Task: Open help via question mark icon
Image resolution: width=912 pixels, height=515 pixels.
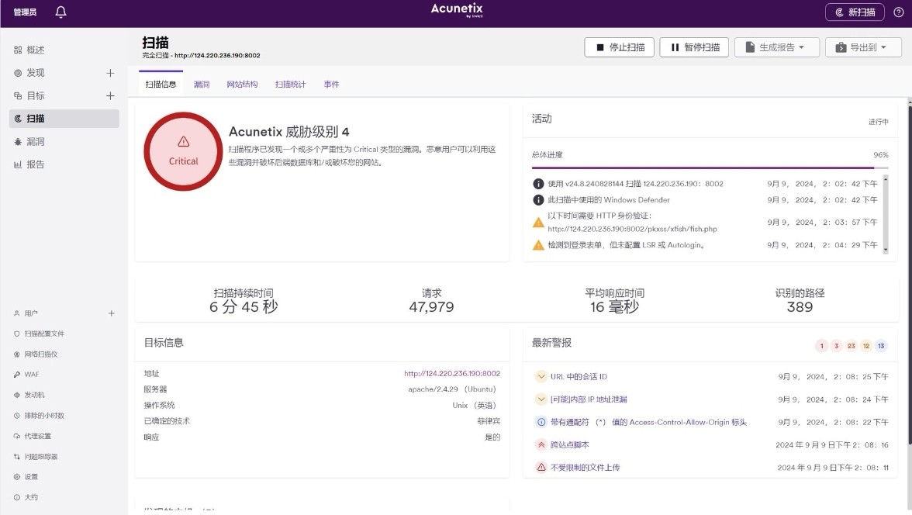Action: click(898, 12)
